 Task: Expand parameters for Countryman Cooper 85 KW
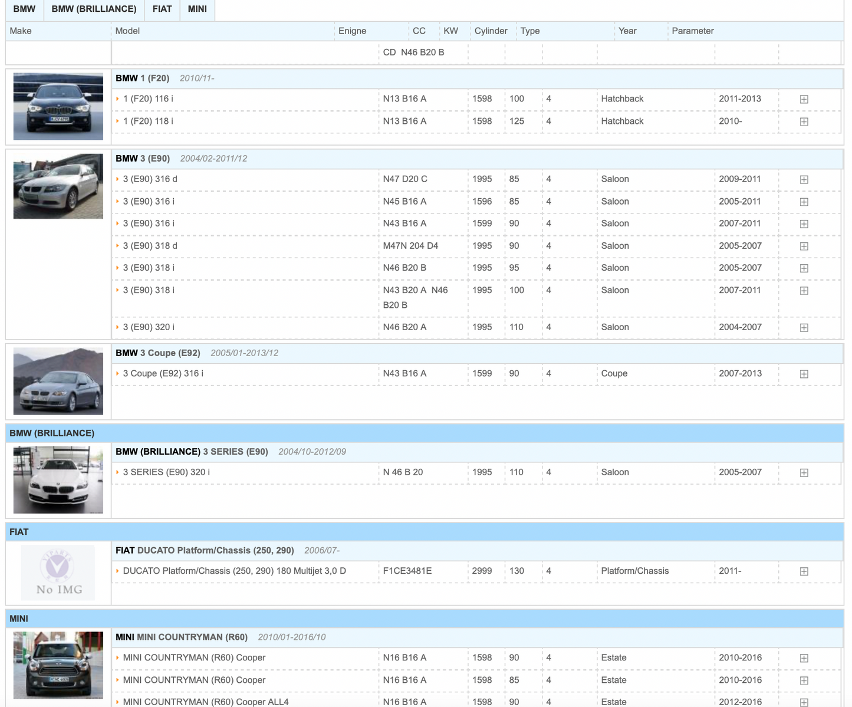click(x=804, y=680)
